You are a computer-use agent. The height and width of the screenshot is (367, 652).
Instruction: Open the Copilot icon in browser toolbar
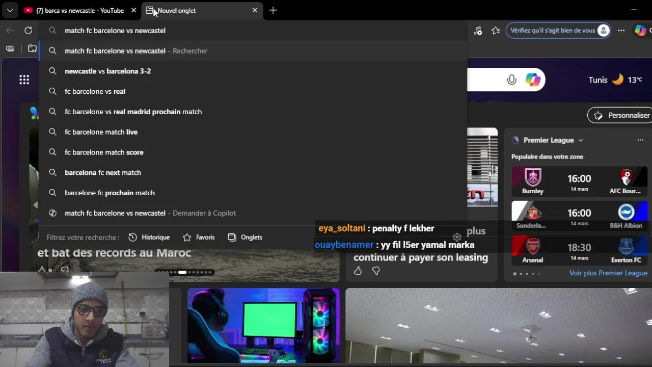[640, 31]
